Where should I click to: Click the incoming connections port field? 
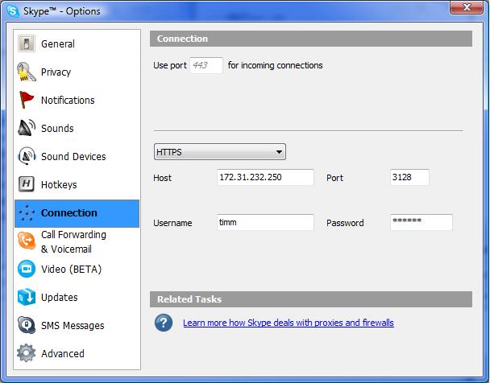click(x=206, y=65)
